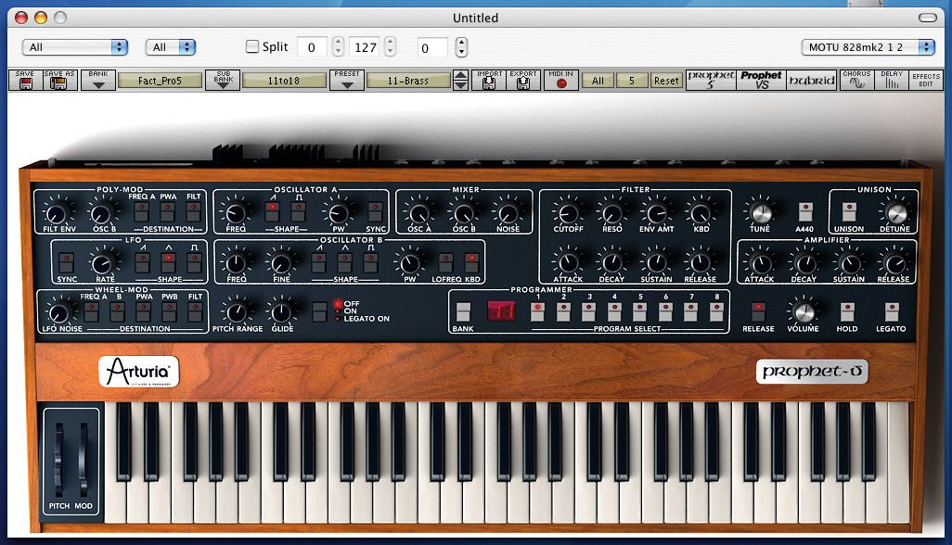Select program button 5

(x=640, y=311)
